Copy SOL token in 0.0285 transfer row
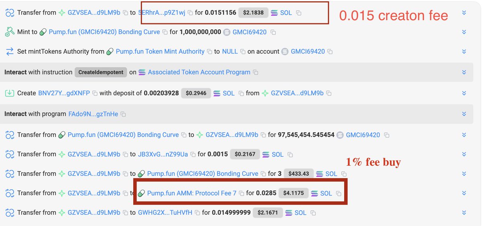 (339, 193)
